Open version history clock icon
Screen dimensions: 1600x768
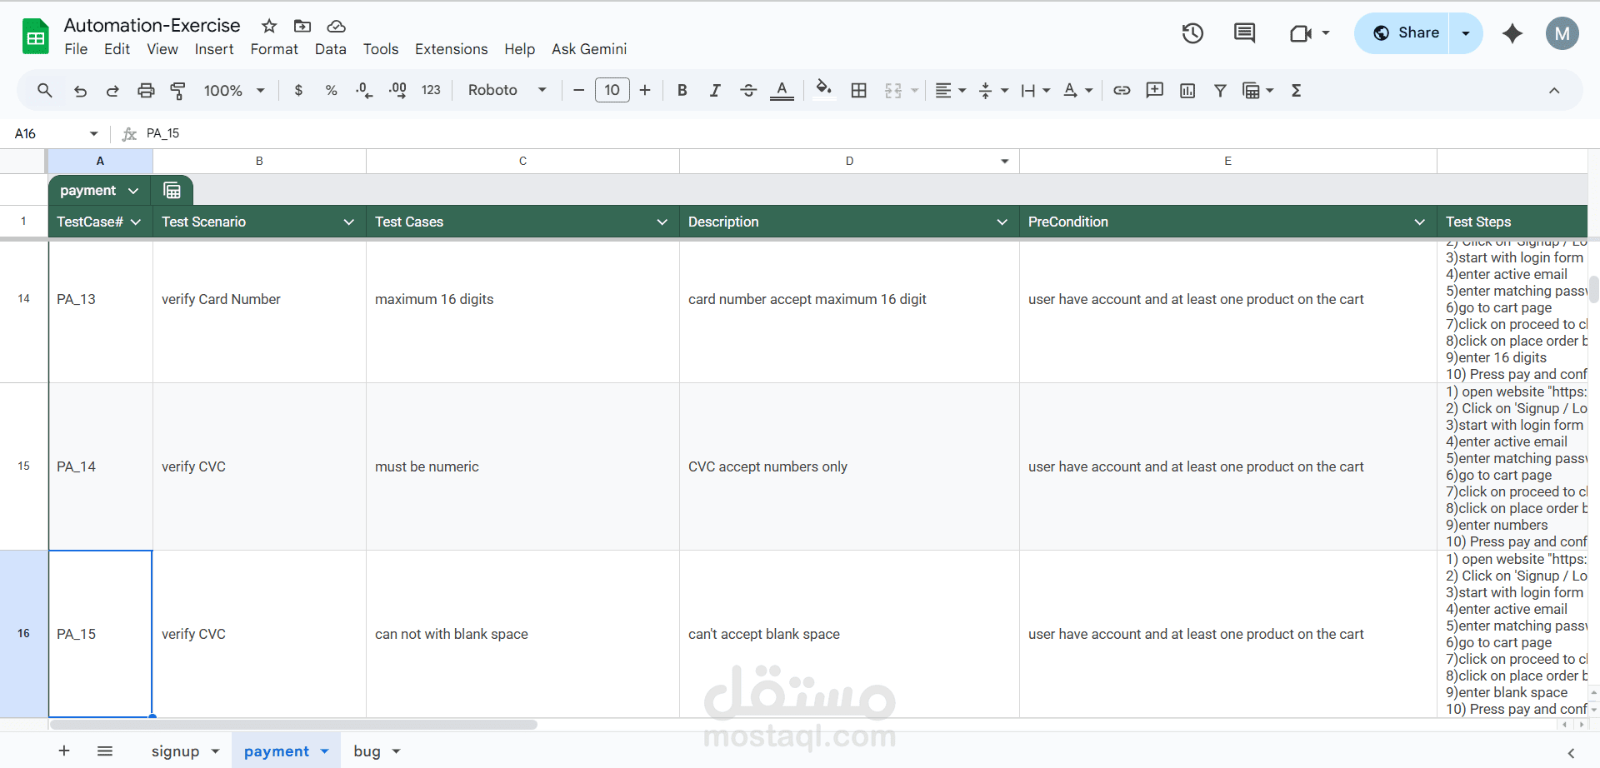(1192, 33)
